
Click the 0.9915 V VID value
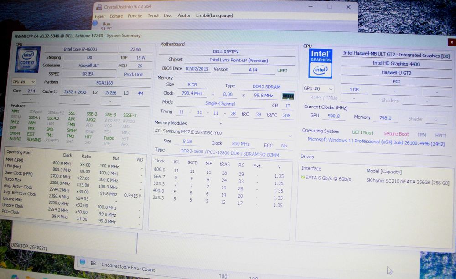pyautogui.click(x=132, y=195)
